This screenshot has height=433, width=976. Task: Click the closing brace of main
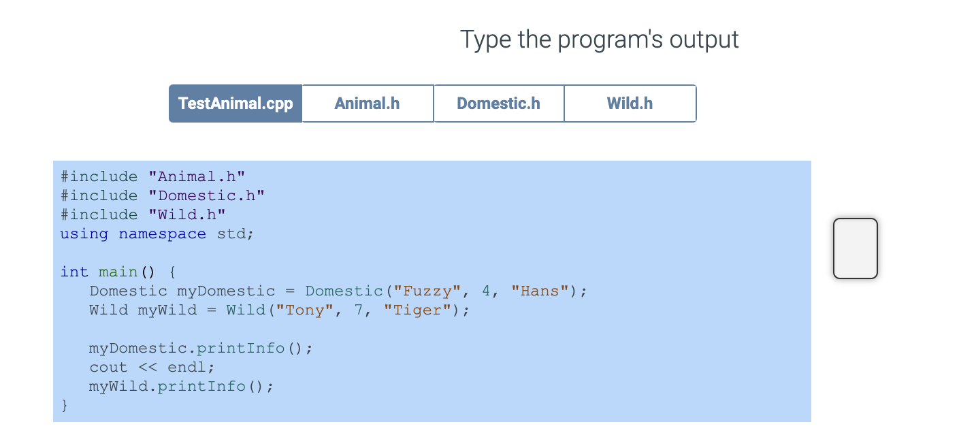[63, 404]
